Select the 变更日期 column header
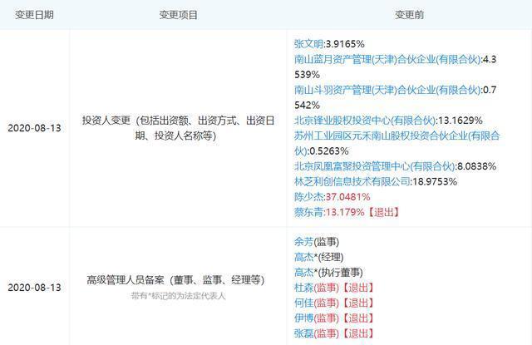 coord(34,15)
